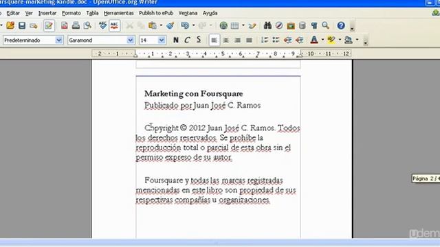Open the Paste options dropdown arrow

coord(161,25)
